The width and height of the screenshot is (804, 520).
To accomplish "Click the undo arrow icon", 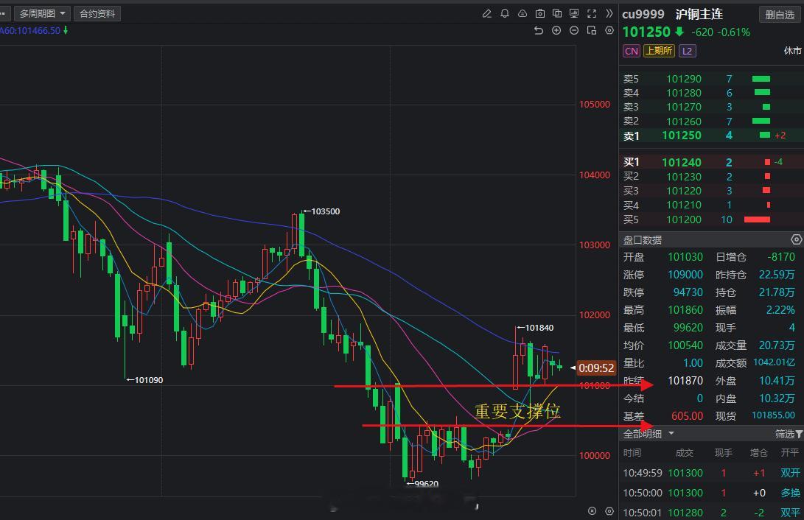I will coord(539,31).
